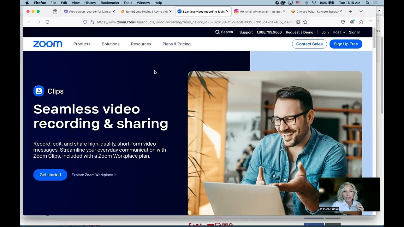Go to Plans & Pricing
This screenshot has width=404, height=227.
(176, 44)
